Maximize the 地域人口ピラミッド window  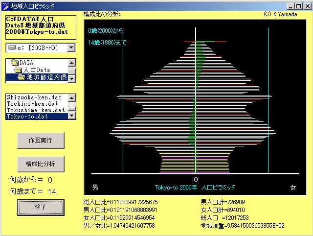tap(299, 6)
